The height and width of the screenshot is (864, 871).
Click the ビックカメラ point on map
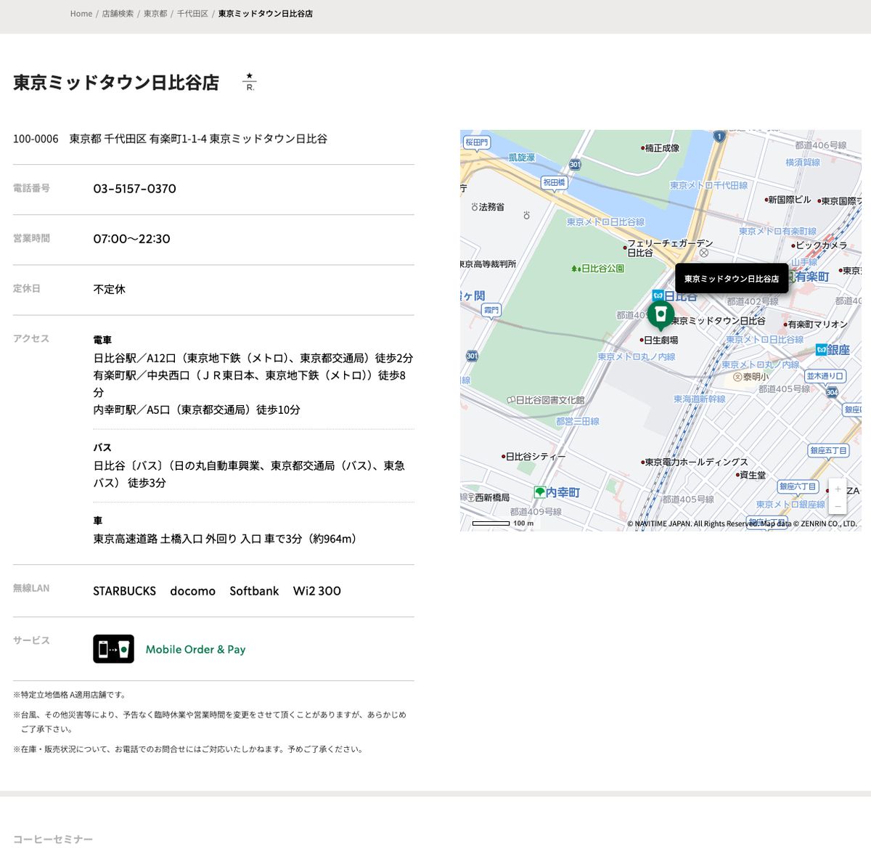819,245
